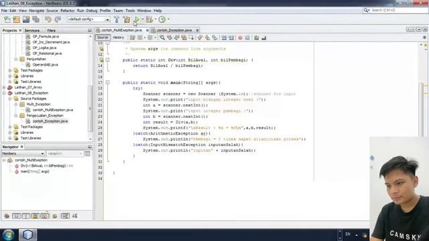The width and height of the screenshot is (429, 241).
Task: Click NetBeans icon in Windows taskbar
Action: coord(27,235)
